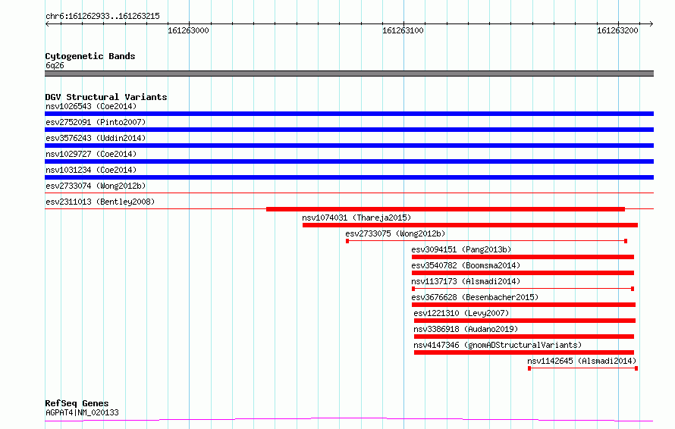Select the esv2752091 (Pinto2007) label
675x429 pixels.
tap(96, 122)
